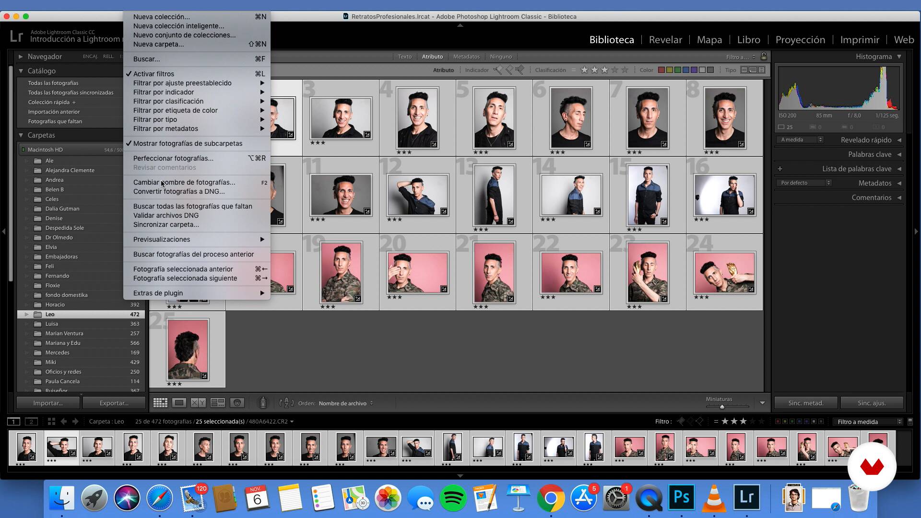Toggle unflagged indicator filter

(x=509, y=70)
